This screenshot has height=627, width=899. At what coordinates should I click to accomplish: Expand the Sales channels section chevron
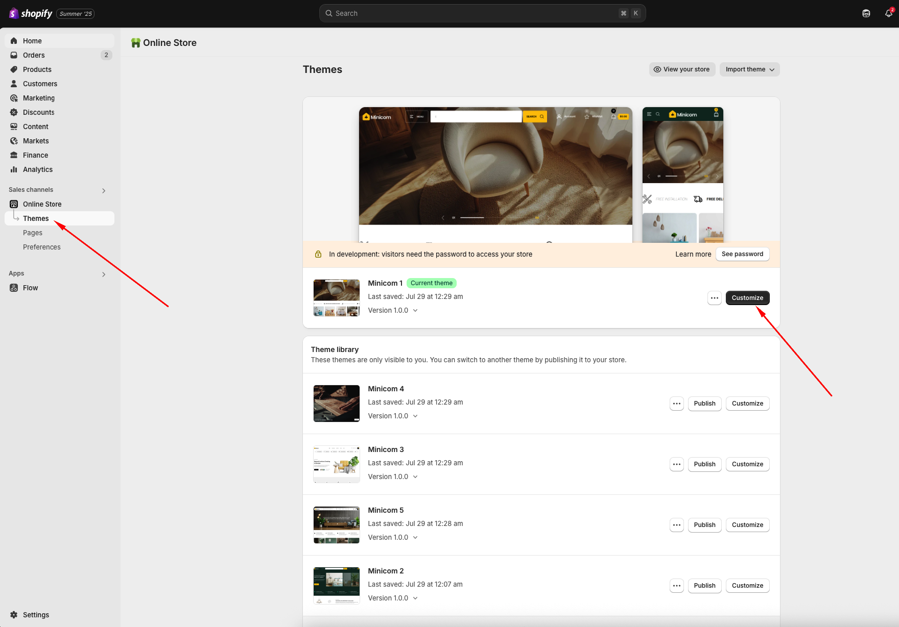104,190
